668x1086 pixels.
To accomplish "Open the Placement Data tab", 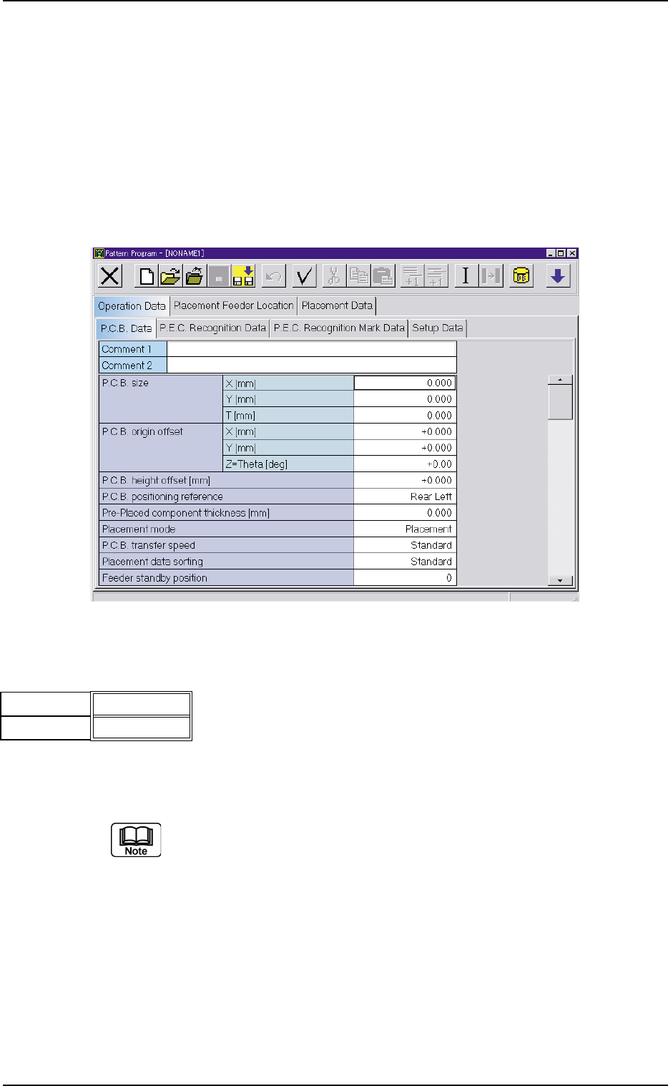I will click(x=337, y=305).
